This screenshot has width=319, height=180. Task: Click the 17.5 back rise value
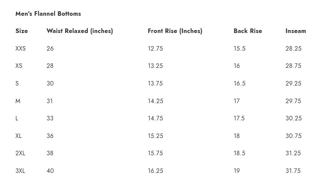(239, 118)
